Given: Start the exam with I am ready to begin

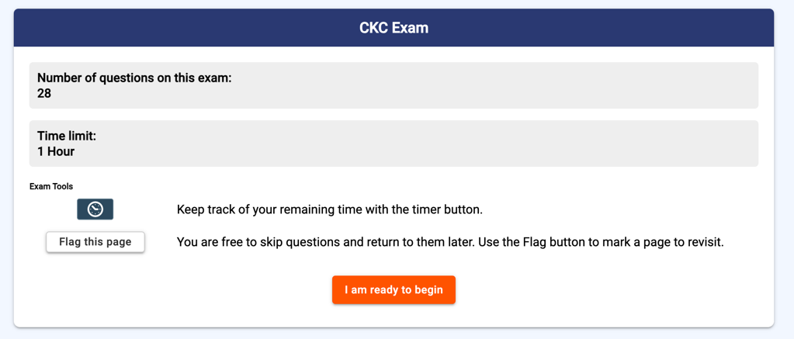Looking at the screenshot, I should tap(394, 290).
